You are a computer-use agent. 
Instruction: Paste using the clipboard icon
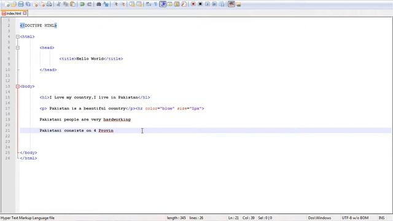72,4
